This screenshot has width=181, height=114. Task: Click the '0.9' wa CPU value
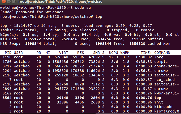tap(108, 35)
